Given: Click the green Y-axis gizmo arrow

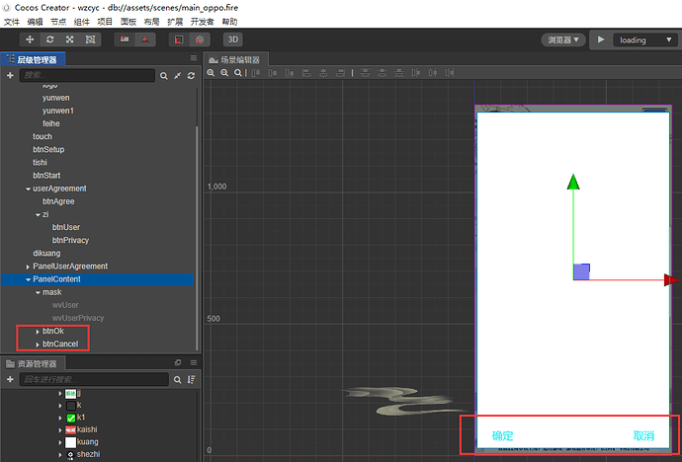Looking at the screenshot, I should click(573, 182).
